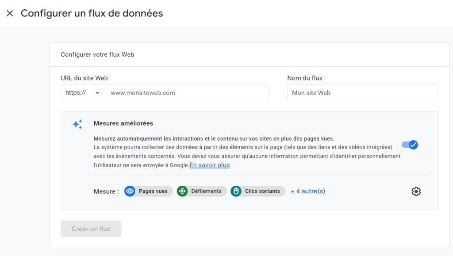Click the Configurer votre flux Web heading
453x256 pixels.
[x=97, y=54]
